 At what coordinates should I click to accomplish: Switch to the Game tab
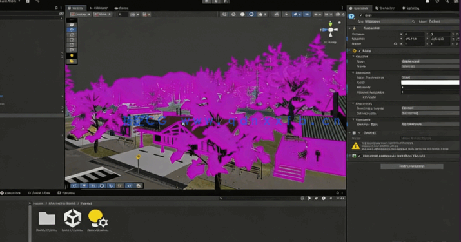121,8
